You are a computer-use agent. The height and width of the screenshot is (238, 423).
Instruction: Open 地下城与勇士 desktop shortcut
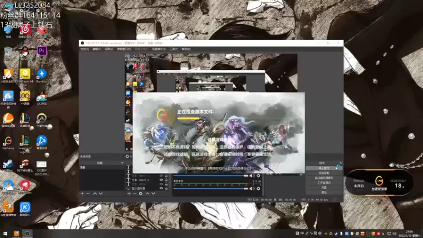(25, 163)
